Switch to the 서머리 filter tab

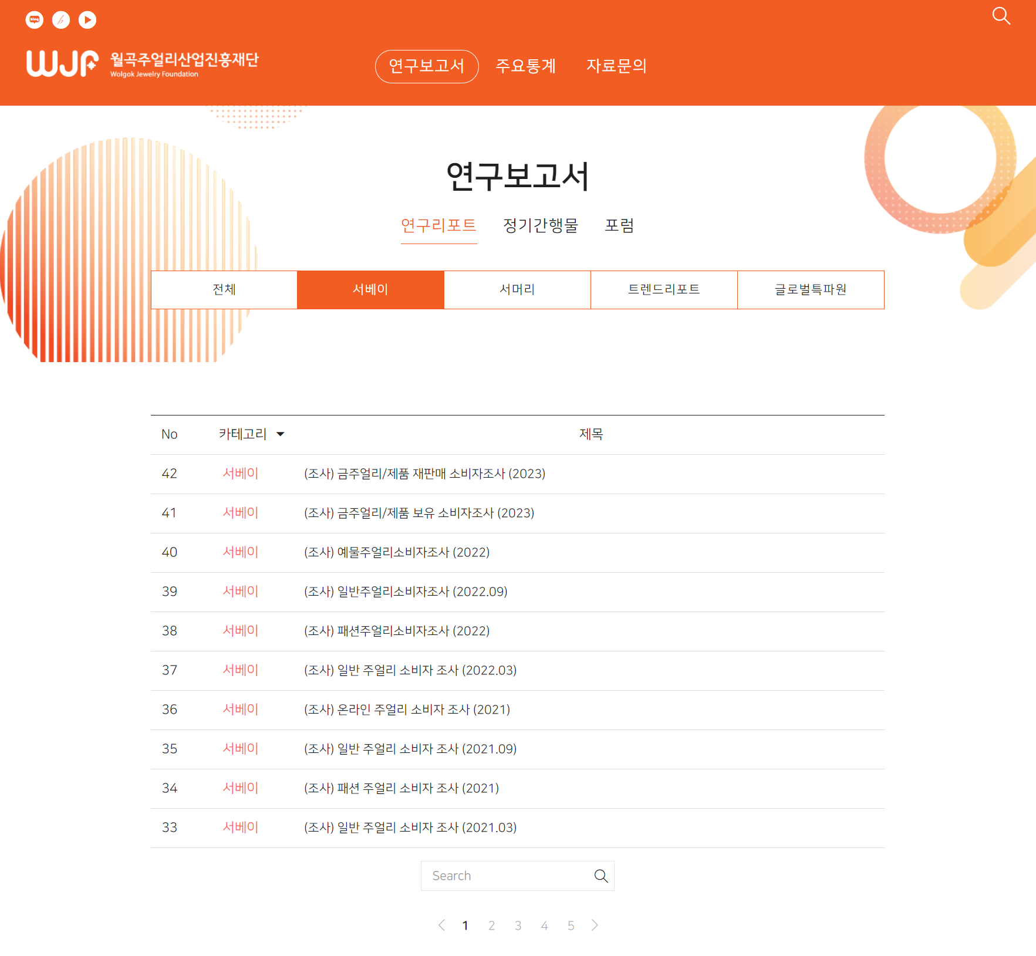[x=517, y=289]
